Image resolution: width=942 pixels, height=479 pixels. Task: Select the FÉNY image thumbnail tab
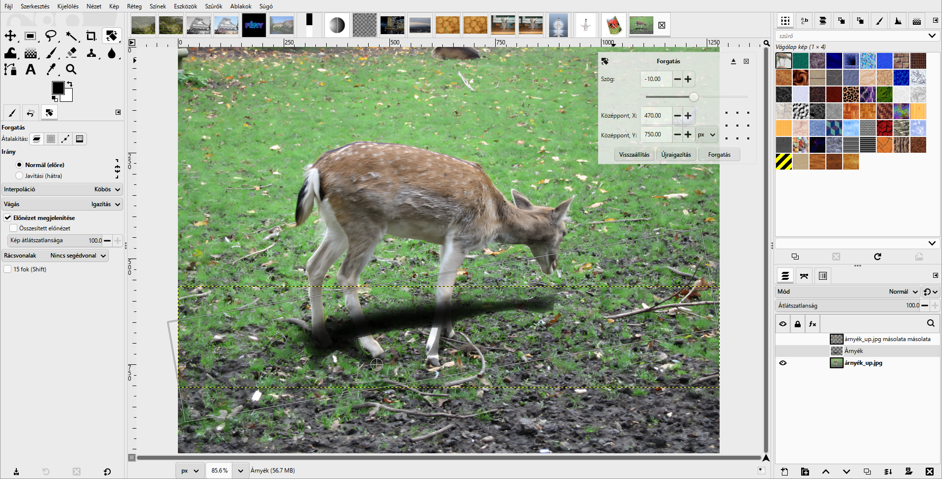254,25
